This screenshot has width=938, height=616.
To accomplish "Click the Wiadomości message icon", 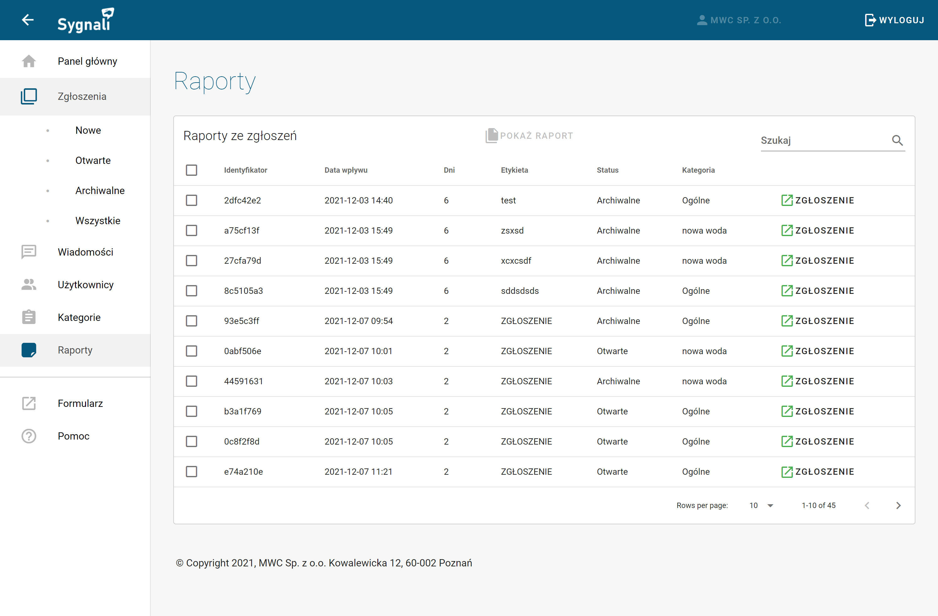I will pos(29,252).
